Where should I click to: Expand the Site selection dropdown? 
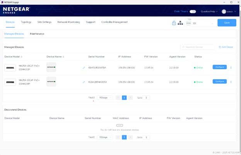(212, 23)
